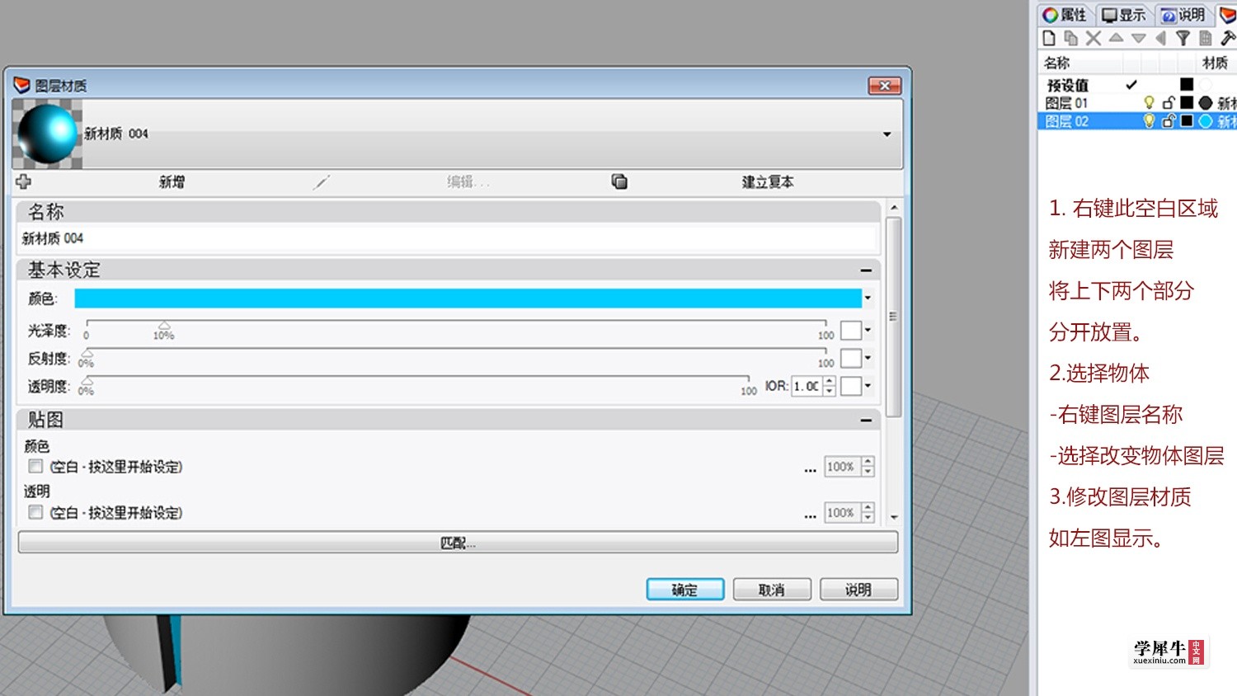Click the 建立复本 button

[x=767, y=182]
